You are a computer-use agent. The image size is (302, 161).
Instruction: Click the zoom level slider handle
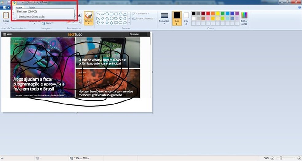pyautogui.click(x=281, y=158)
